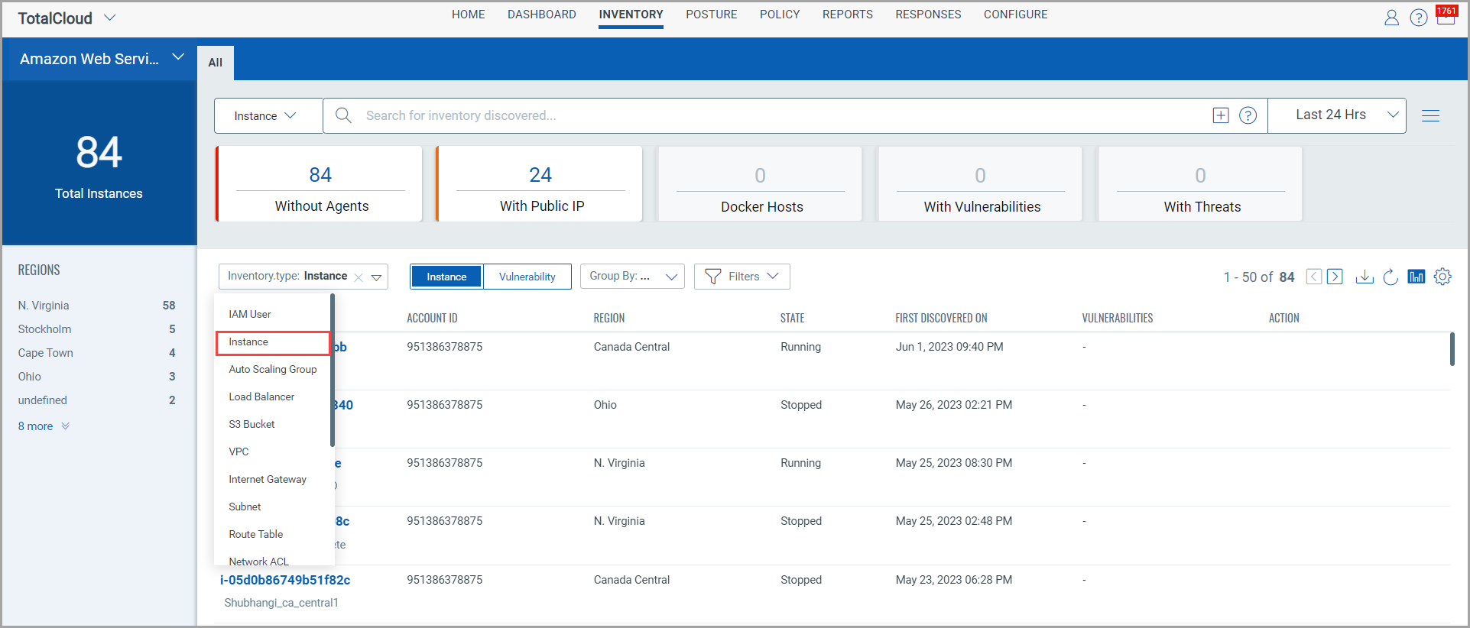Choose Auto Scaling Group from list

coord(273,369)
